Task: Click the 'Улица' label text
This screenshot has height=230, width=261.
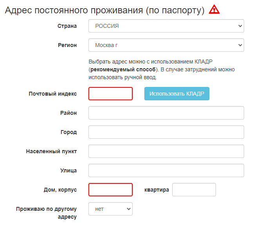Action: [x=68, y=170]
